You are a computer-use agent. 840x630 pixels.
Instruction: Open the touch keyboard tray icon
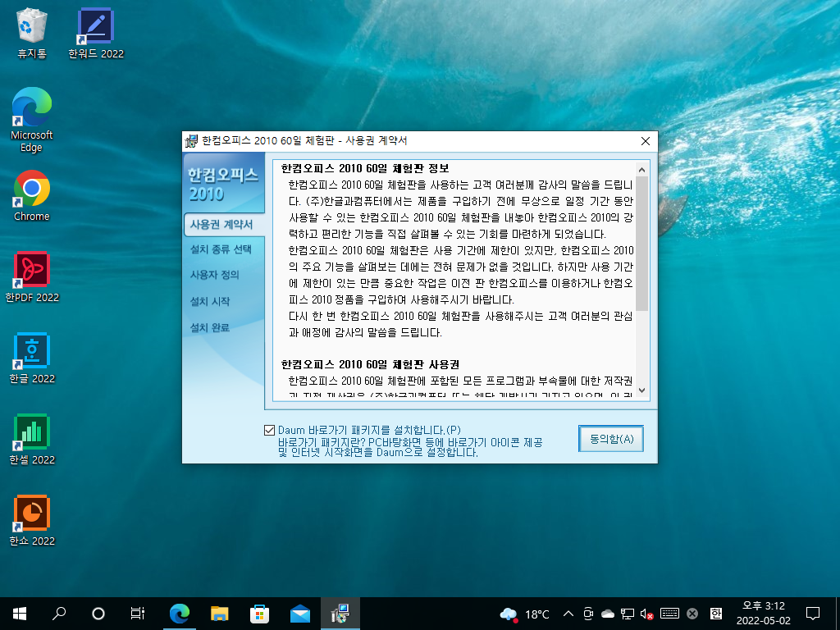pos(669,614)
